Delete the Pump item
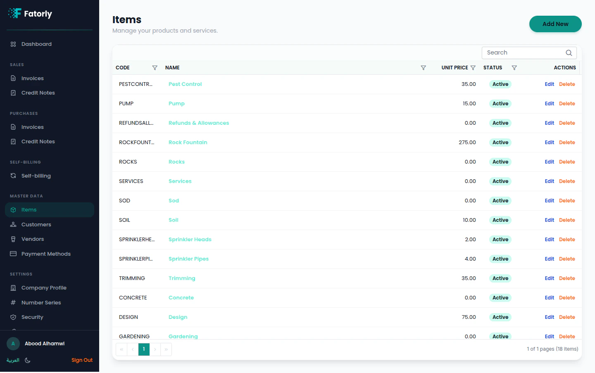This screenshot has width=595, height=373. [567, 104]
